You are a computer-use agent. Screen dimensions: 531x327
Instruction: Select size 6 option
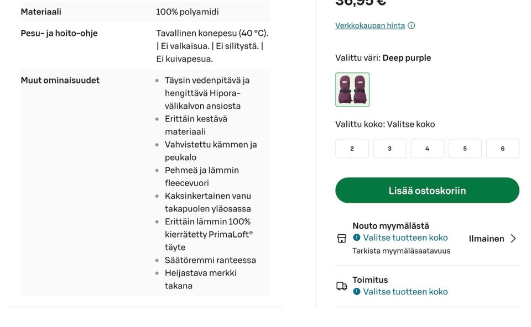(x=502, y=148)
